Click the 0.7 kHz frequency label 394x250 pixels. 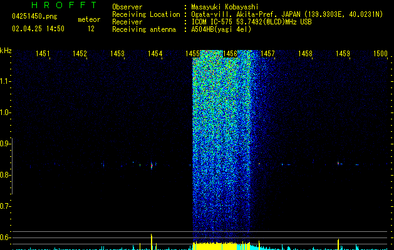5,206
